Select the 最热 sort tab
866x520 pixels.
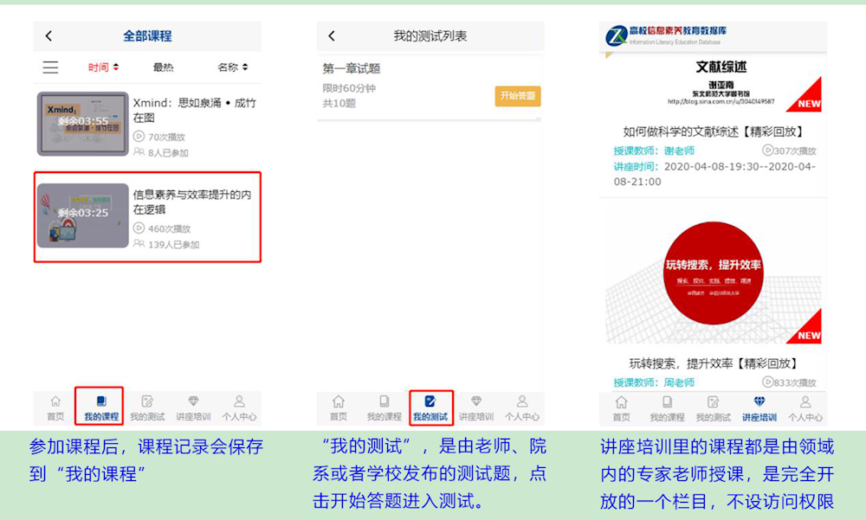[163, 67]
